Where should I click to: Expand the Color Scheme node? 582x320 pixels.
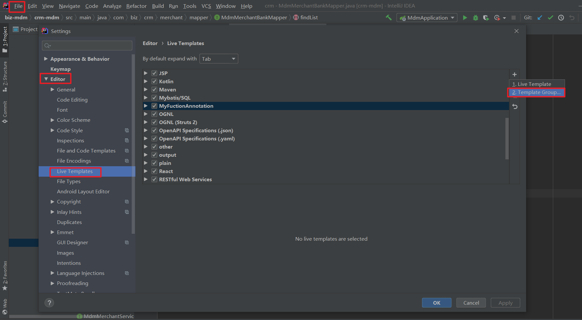[x=52, y=120]
